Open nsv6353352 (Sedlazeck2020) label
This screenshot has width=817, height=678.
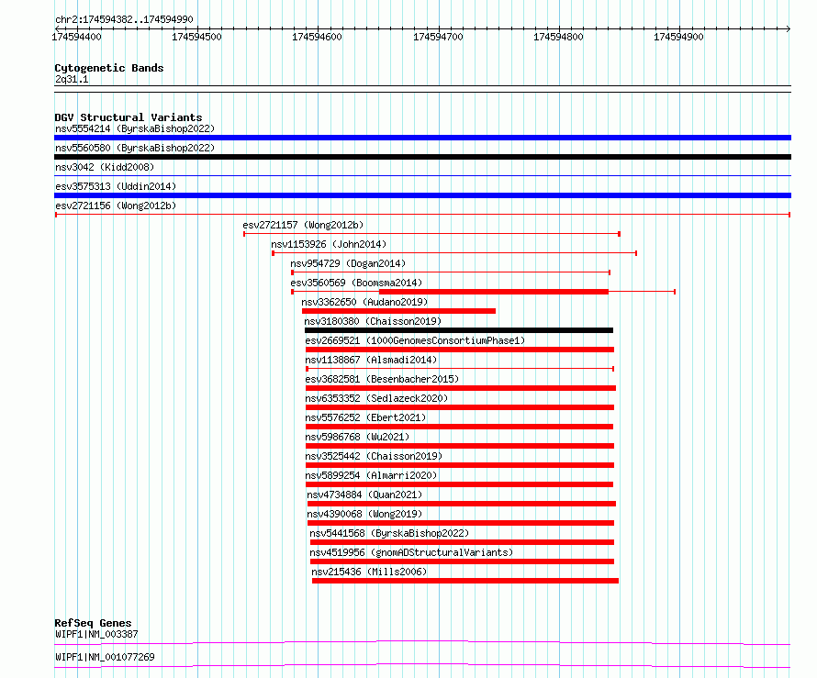(376, 398)
